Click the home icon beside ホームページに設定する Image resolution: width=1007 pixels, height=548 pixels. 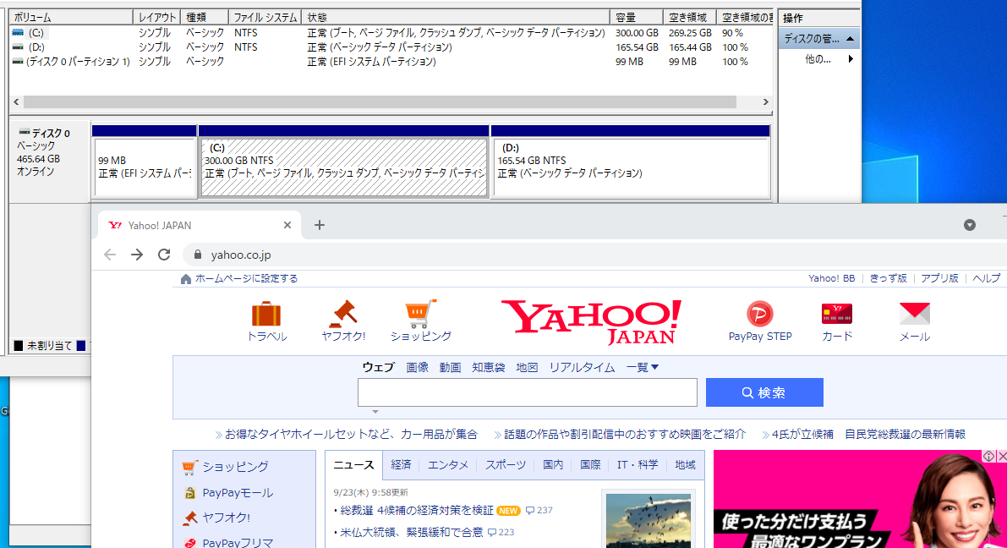tap(186, 279)
